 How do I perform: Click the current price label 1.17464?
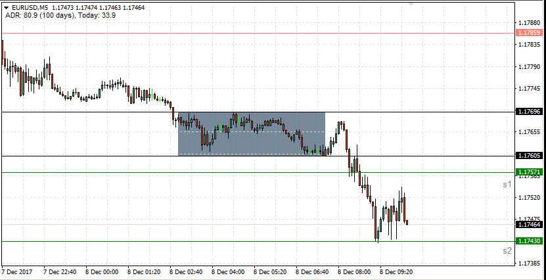pyautogui.click(x=529, y=225)
